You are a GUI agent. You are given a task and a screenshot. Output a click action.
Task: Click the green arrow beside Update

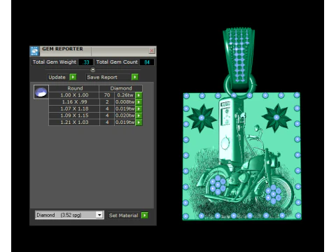(x=73, y=77)
